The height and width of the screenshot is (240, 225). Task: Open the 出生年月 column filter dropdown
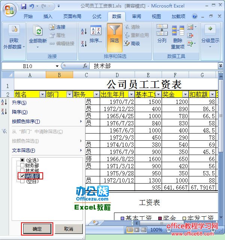point(132,94)
